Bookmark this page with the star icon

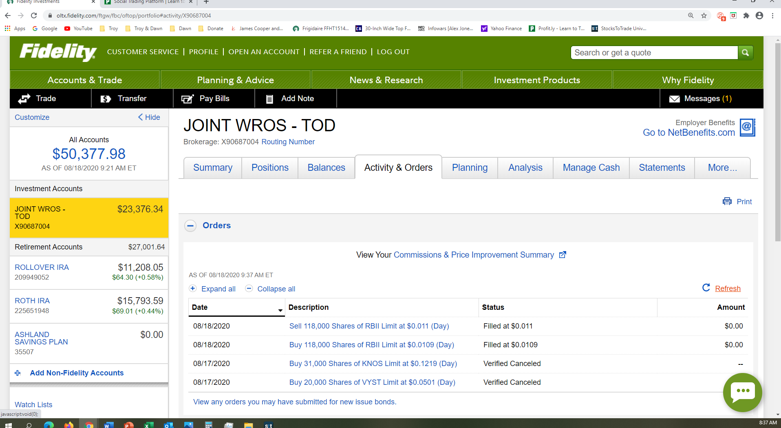coord(704,15)
